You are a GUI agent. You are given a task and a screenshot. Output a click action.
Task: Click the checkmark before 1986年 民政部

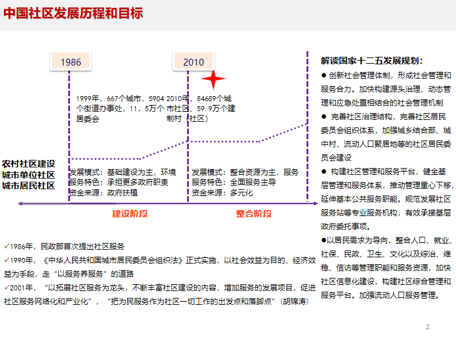[7, 246]
